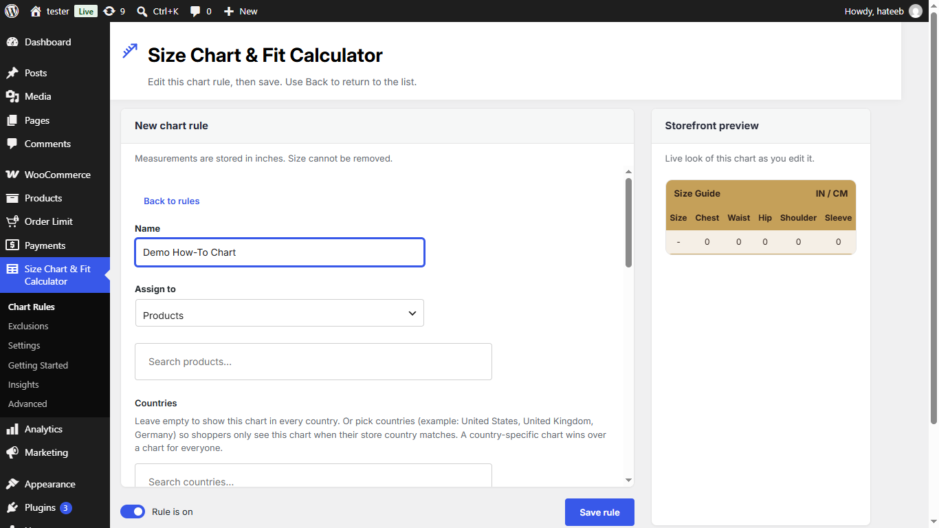Image resolution: width=939 pixels, height=528 pixels.
Task: Click the tester site name link
Action: tap(58, 11)
